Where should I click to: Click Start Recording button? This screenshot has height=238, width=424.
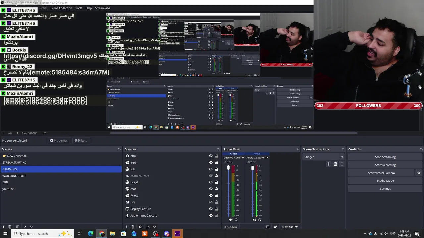click(x=385, y=165)
